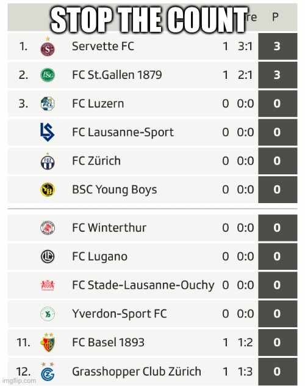Click the Servette FC club crest
This screenshot has width=305, height=386.
48,47
